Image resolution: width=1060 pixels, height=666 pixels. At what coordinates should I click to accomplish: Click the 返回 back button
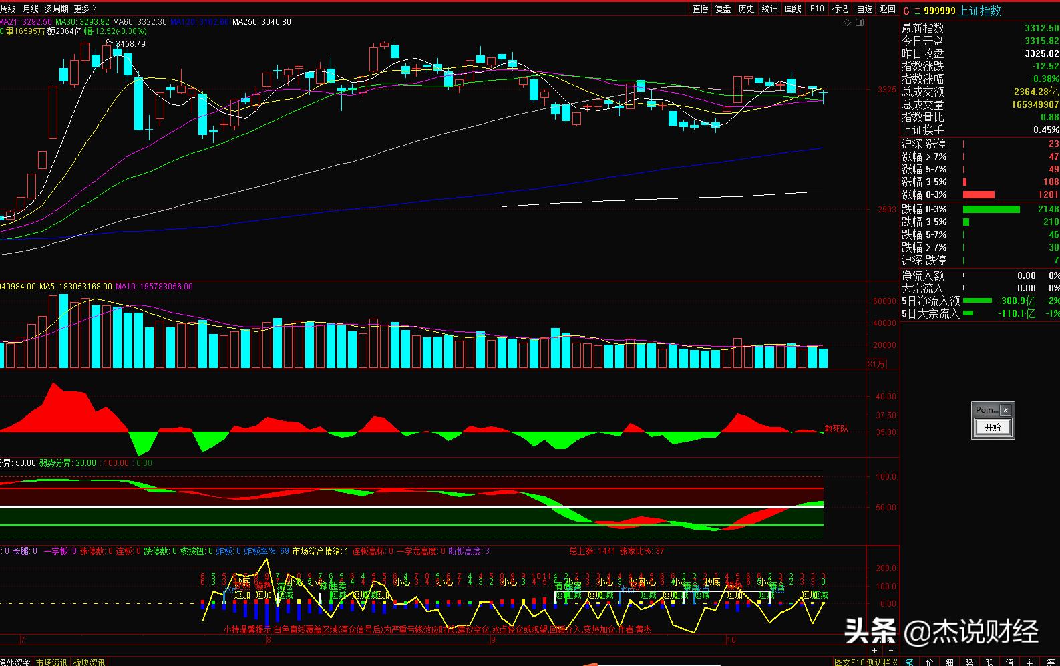887,9
